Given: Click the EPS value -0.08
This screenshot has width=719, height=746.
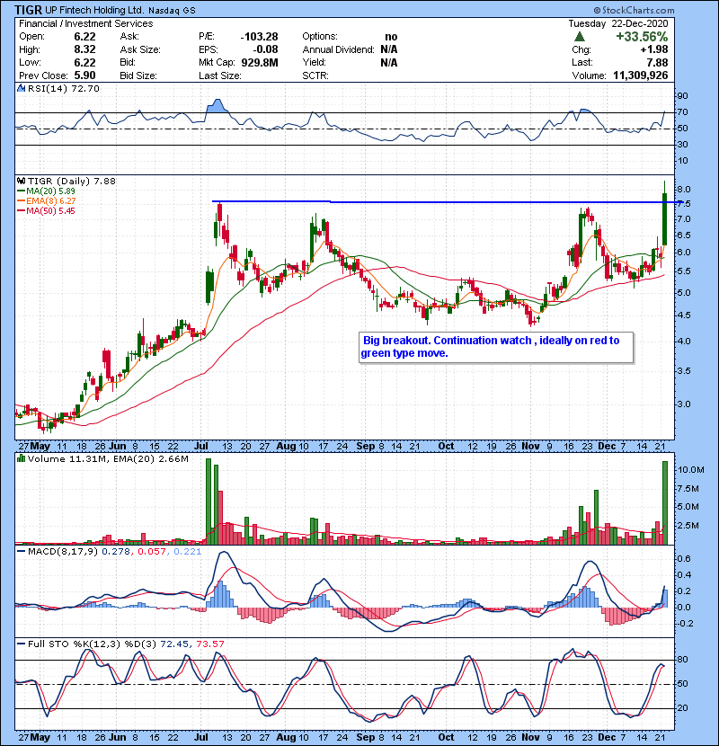Looking at the screenshot, I should pos(265,49).
